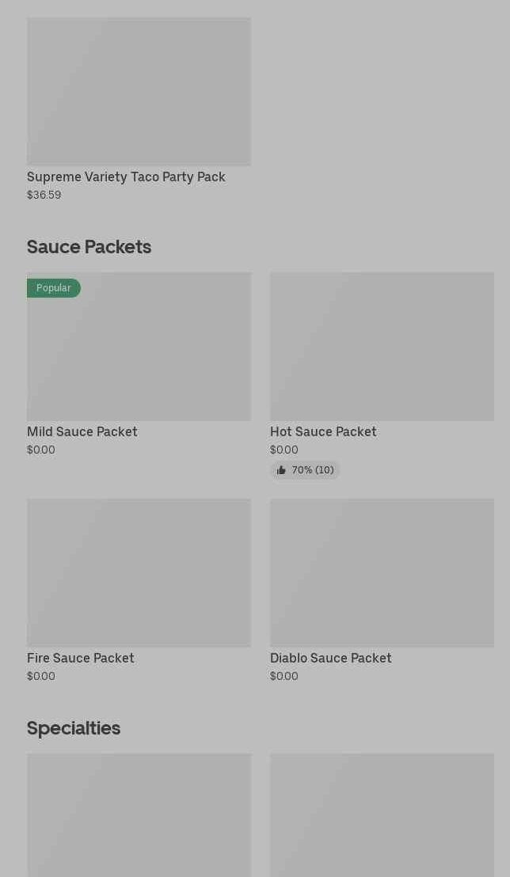Choose the Fire Sauce Packet image
The height and width of the screenshot is (877, 510).
coord(139,572)
